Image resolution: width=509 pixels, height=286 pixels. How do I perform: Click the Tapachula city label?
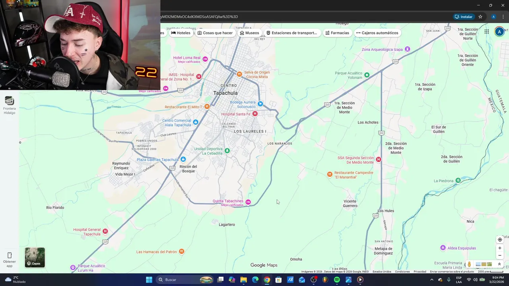(225, 93)
